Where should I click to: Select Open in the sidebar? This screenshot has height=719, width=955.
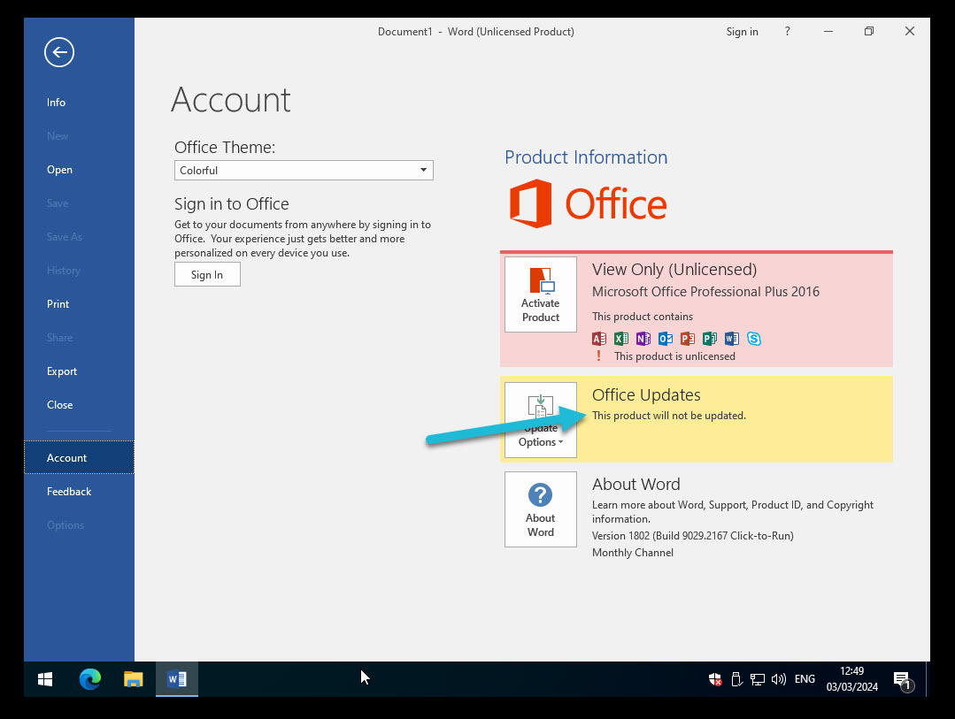[59, 170]
